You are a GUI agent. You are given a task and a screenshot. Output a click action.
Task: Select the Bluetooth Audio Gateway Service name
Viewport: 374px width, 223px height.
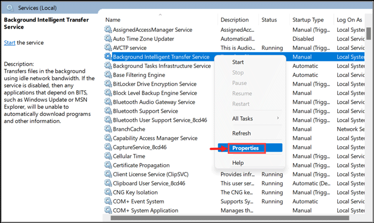(154, 102)
